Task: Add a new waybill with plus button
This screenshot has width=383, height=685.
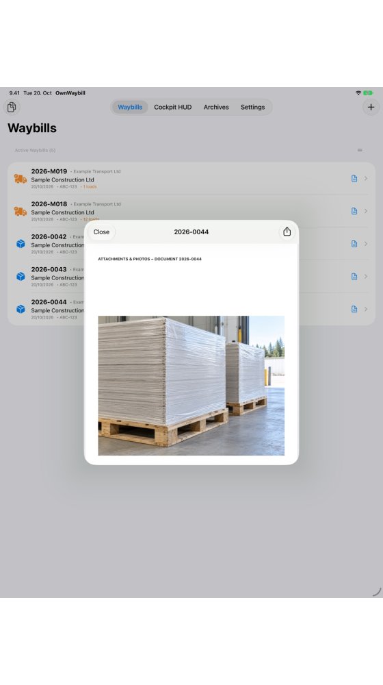Action: (371, 107)
